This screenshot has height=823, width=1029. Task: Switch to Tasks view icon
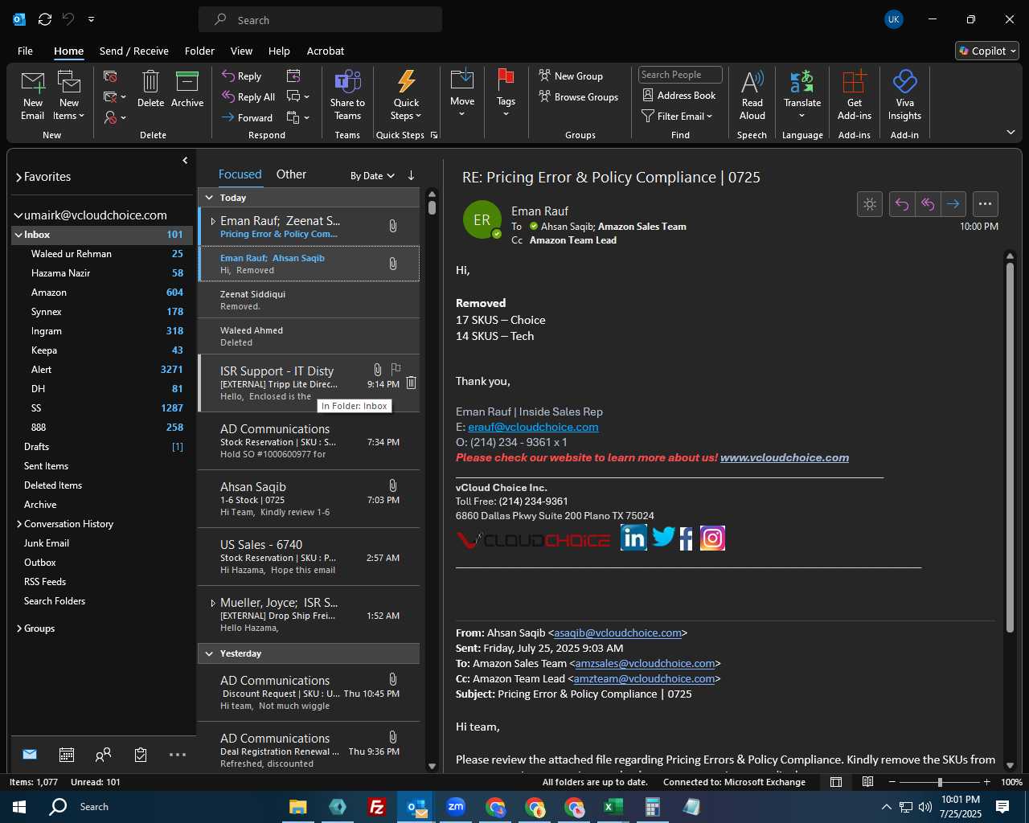pyautogui.click(x=141, y=755)
